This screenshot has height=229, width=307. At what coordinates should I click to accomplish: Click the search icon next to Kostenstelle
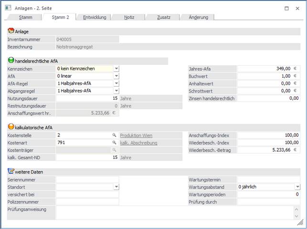click(114, 135)
